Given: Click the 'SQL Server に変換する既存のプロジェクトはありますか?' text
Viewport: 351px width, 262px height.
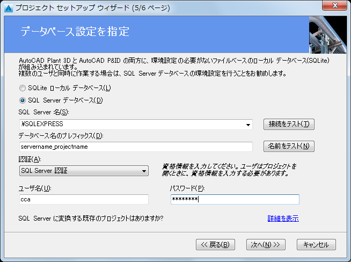Looking at the screenshot, I should (x=91, y=219).
